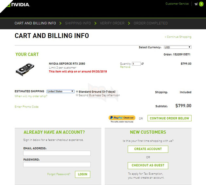Remove the RTX 2080 from cart
Image resolution: width=206 pixels, height=185 pixels.
(x=125, y=67)
